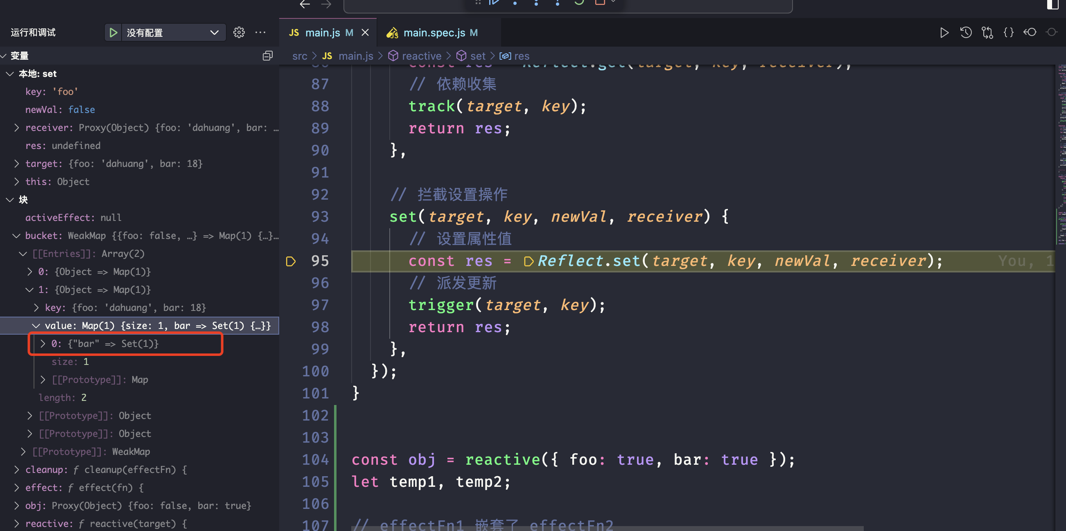Viewport: 1066px width, 531px height.
Task: Click the curly braces icon in editor toolbar
Action: (x=1008, y=32)
